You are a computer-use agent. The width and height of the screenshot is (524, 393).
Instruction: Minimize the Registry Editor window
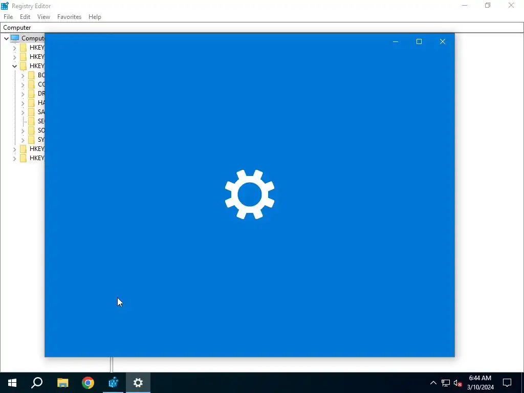[x=465, y=5]
